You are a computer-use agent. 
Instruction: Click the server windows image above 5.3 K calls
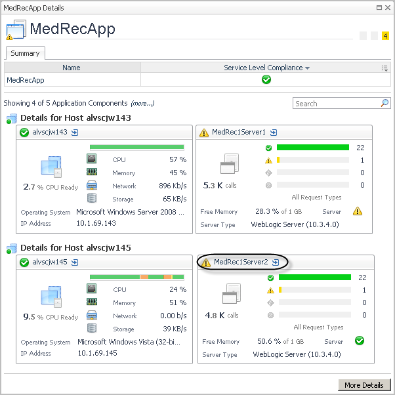pyautogui.click(x=230, y=164)
